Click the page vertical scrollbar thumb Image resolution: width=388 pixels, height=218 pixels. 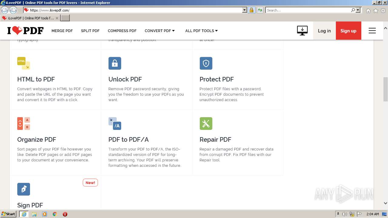tap(386, 89)
